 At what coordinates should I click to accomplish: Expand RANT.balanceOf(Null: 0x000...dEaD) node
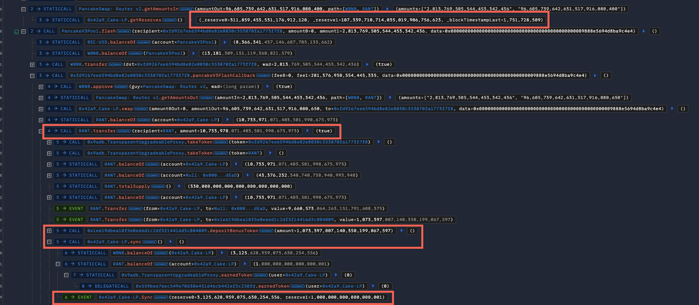pyautogui.click(x=49, y=175)
